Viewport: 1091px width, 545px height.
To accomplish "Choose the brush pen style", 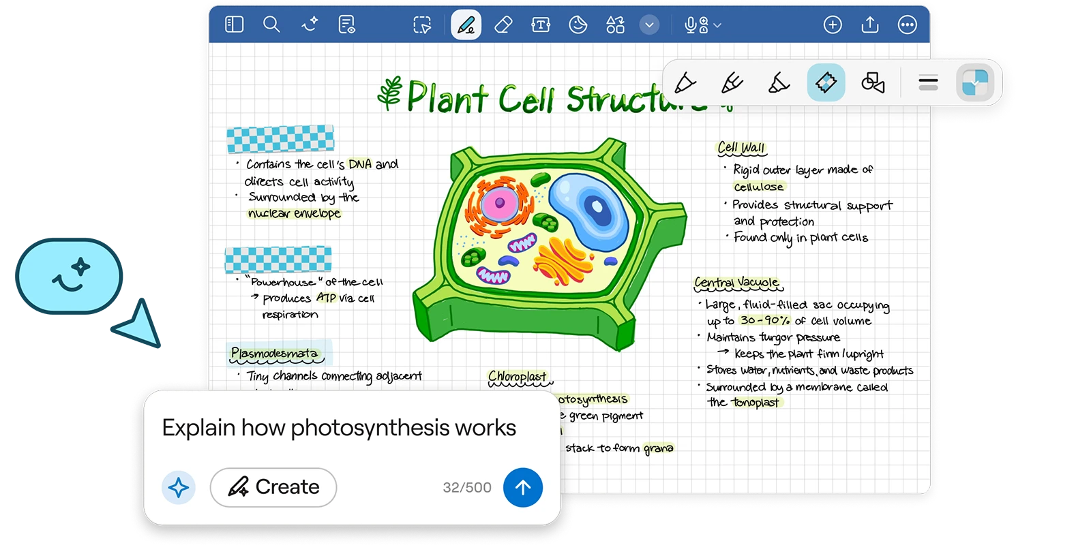I will pyautogui.click(x=732, y=83).
